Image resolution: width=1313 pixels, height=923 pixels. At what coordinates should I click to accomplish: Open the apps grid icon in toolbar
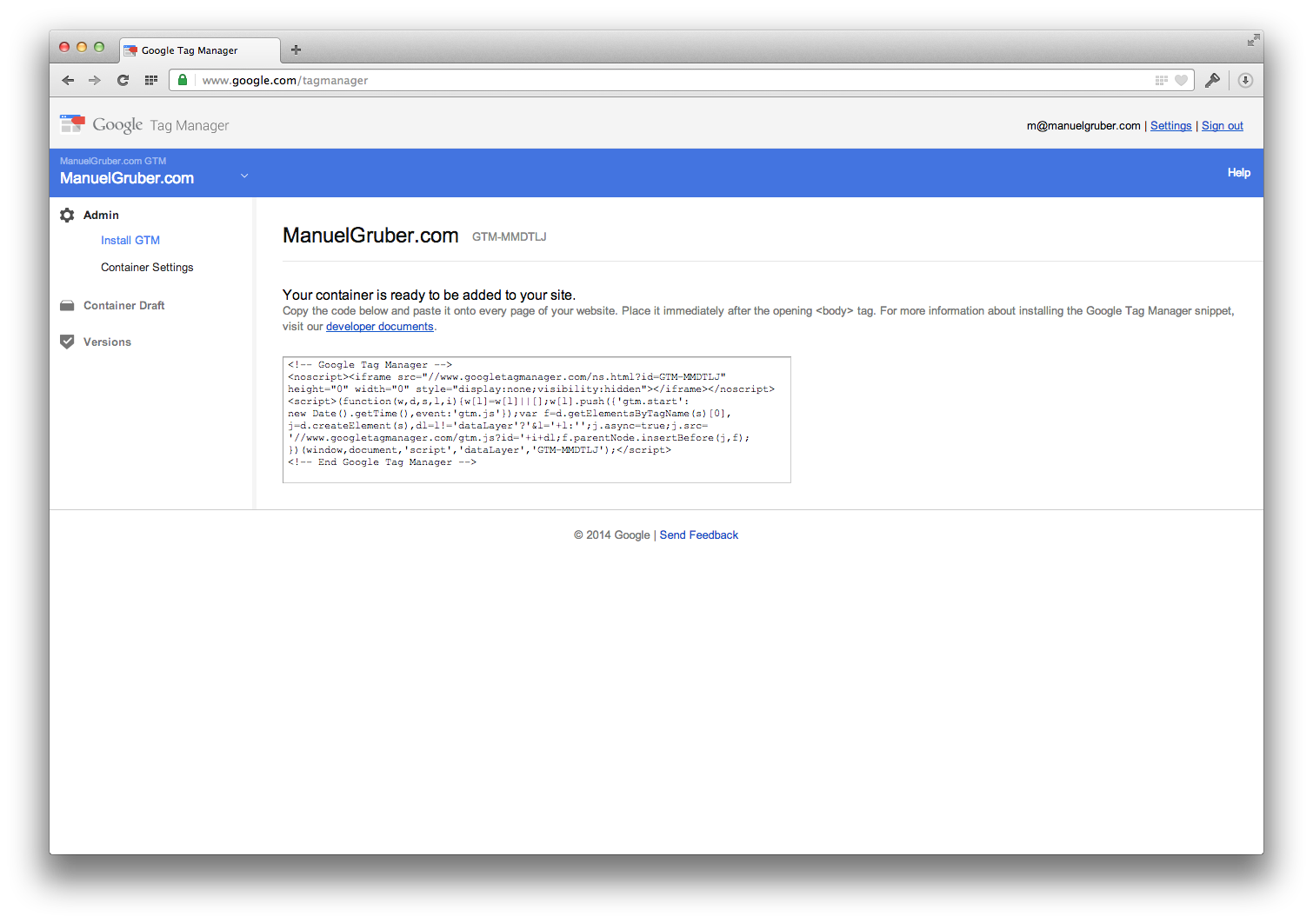tap(151, 80)
